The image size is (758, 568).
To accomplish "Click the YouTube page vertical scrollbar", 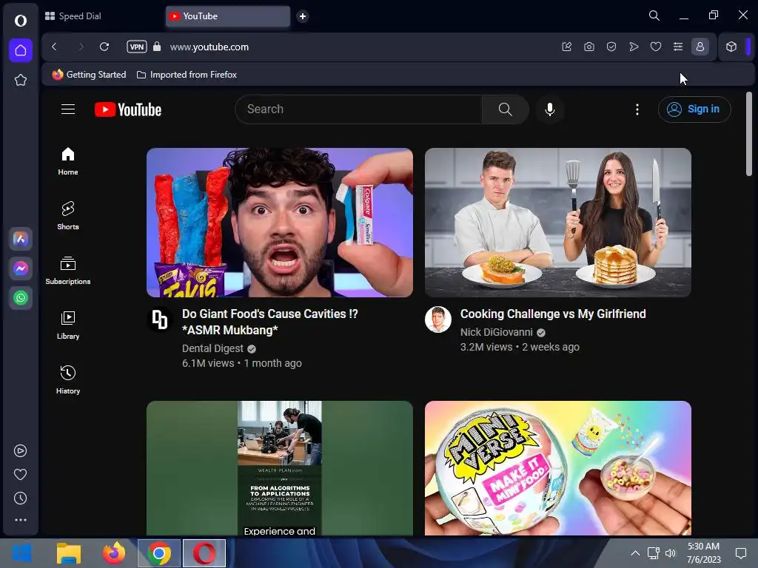I will click(x=749, y=135).
